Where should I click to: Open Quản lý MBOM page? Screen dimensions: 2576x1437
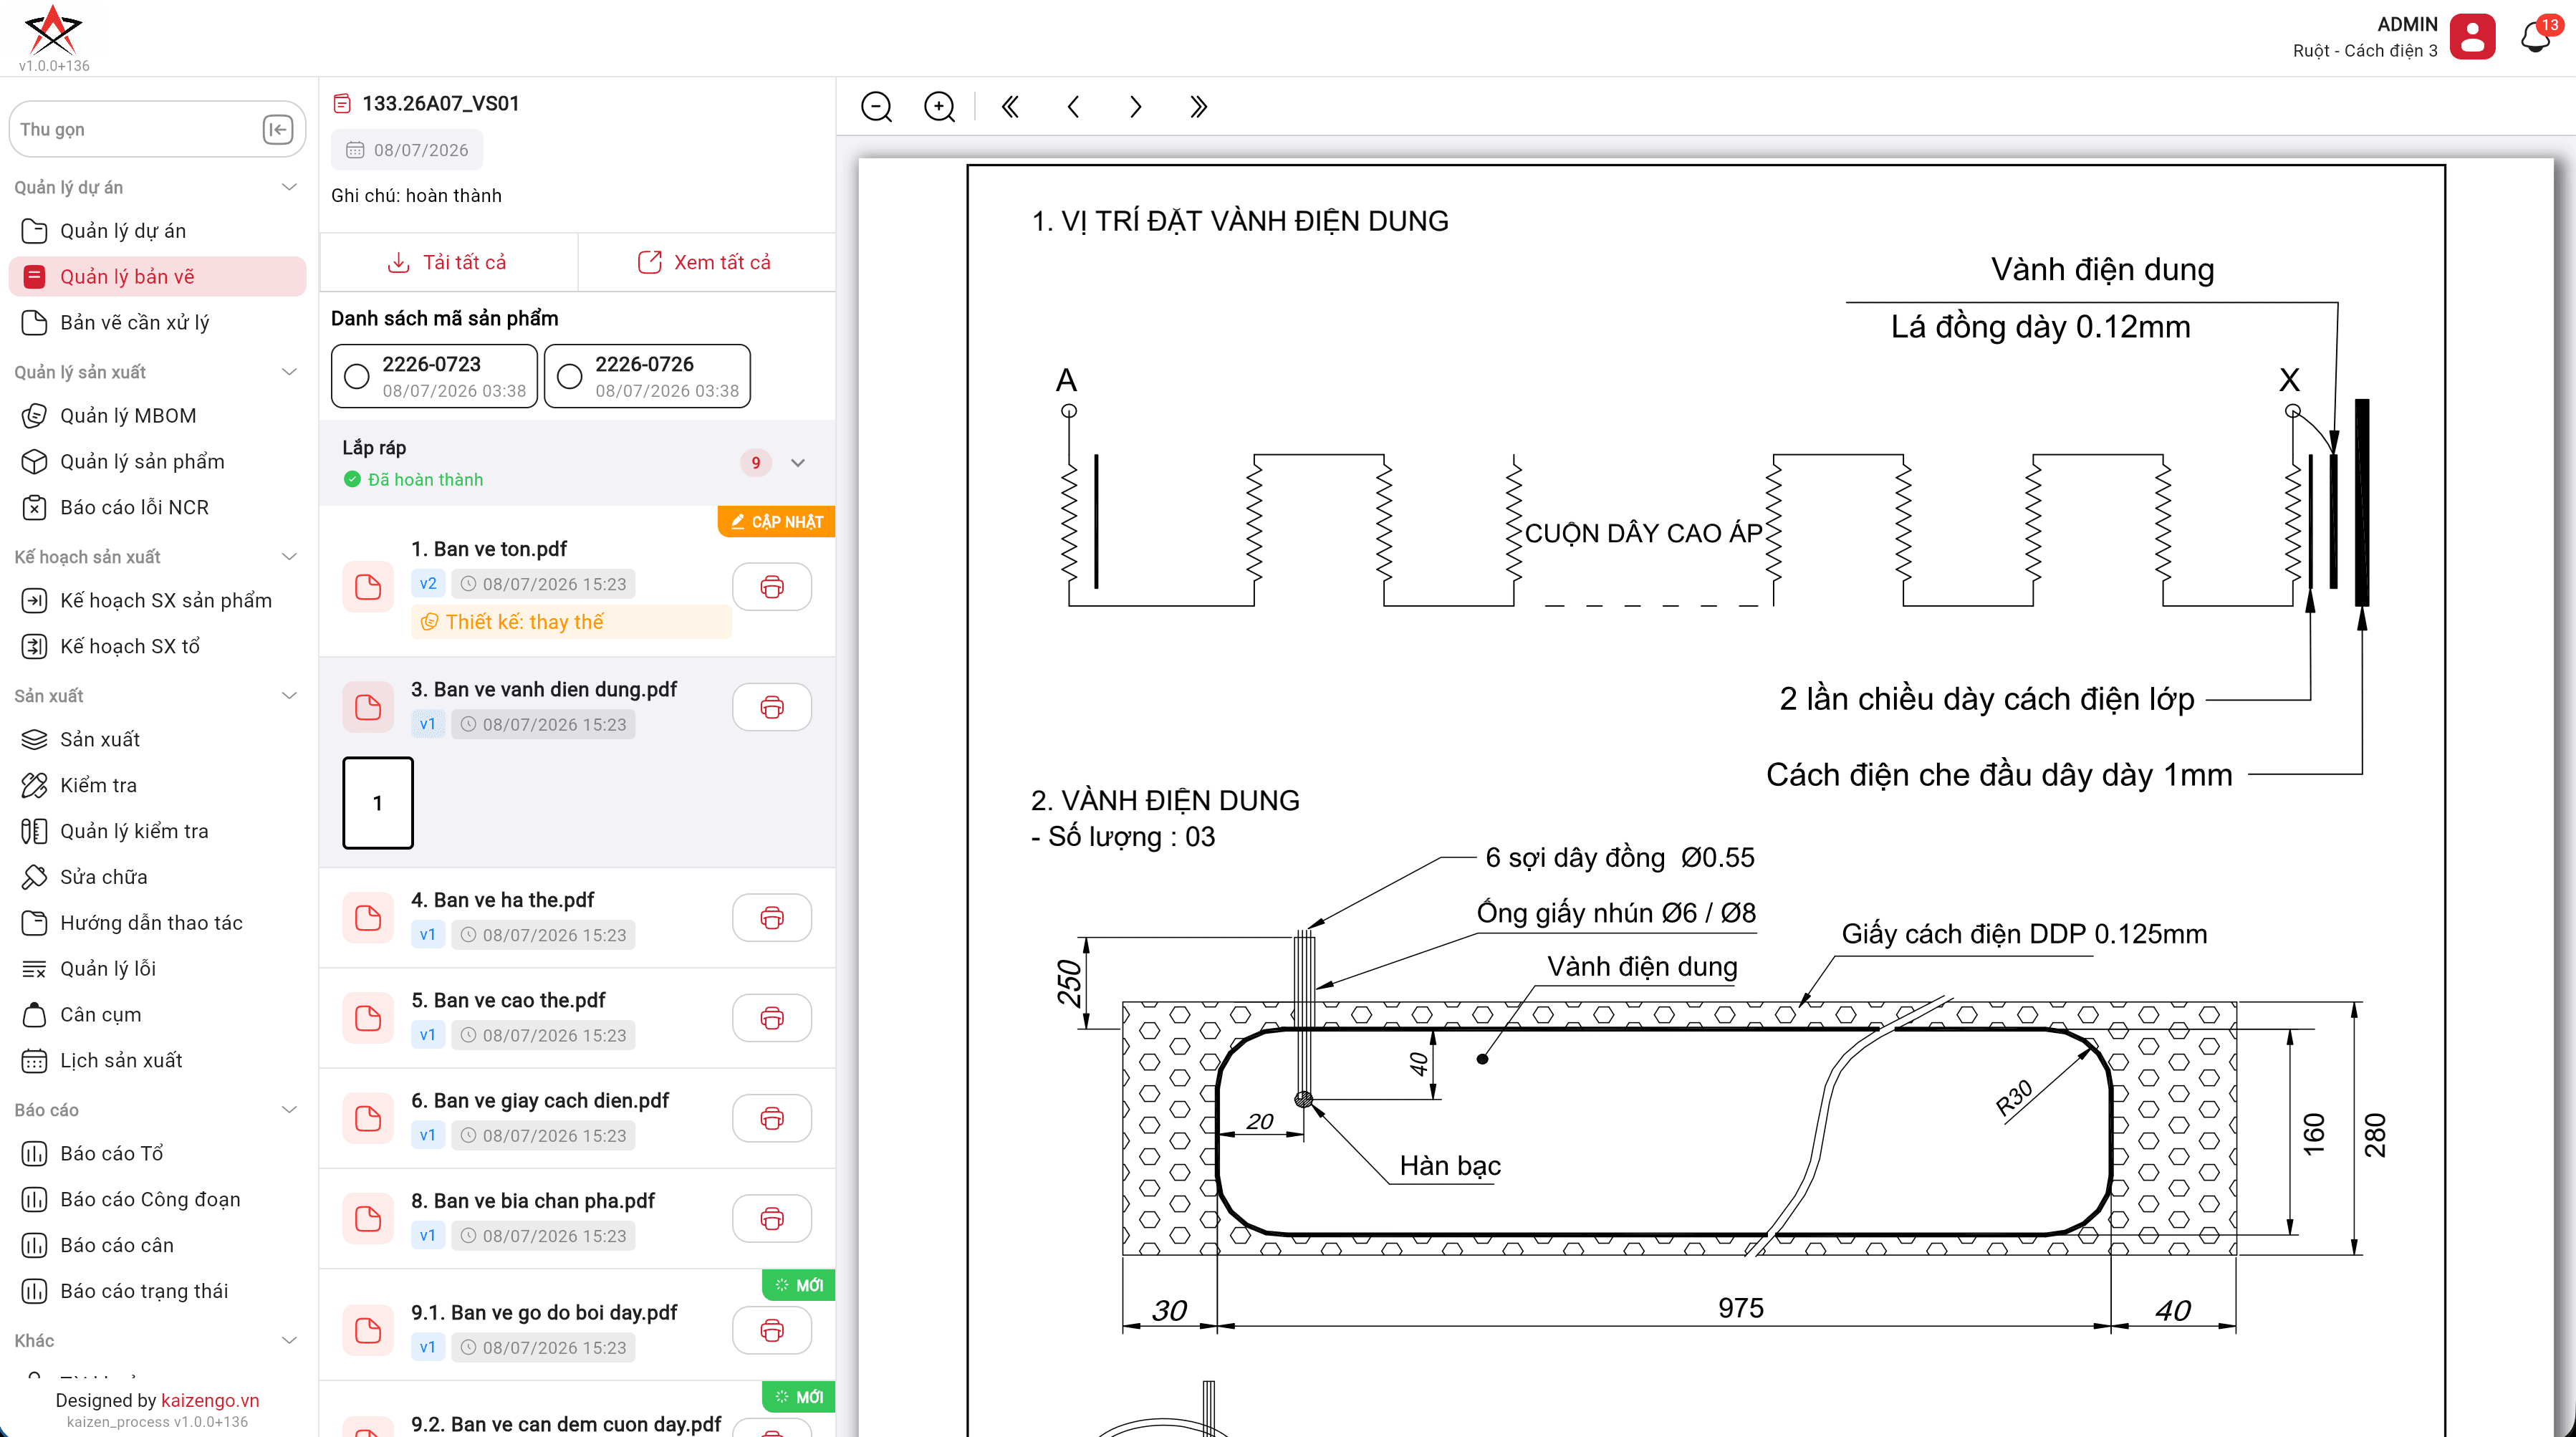coord(157,416)
